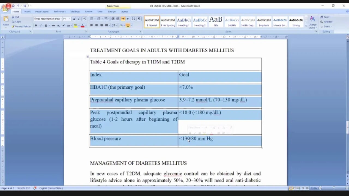Justify the paragraph text

pos(106,25)
